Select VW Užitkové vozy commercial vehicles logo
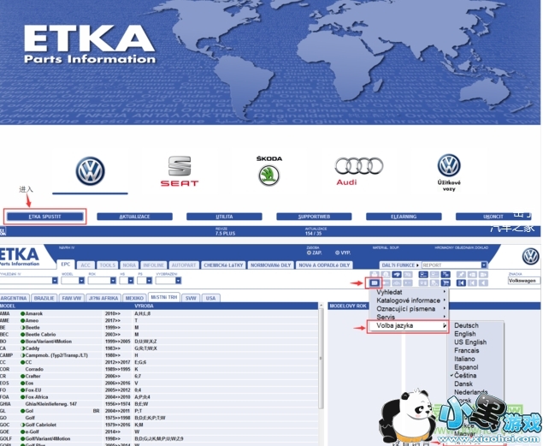This screenshot has height=446, width=543. (449, 173)
